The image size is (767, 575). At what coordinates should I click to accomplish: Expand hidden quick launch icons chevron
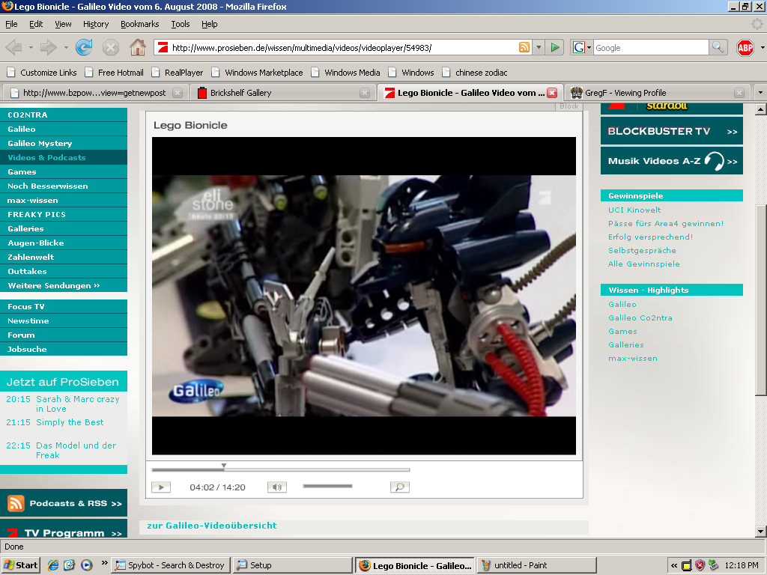pyautogui.click(x=104, y=563)
